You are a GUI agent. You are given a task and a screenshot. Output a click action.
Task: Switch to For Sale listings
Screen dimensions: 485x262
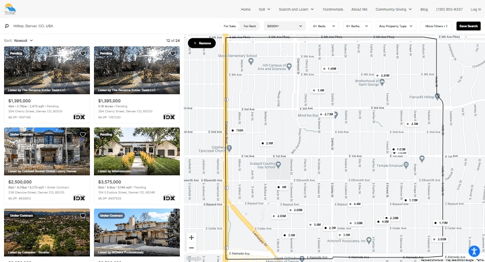(x=230, y=26)
